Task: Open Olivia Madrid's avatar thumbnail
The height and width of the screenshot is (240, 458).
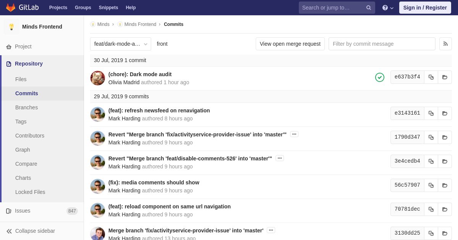Action: coord(98,78)
